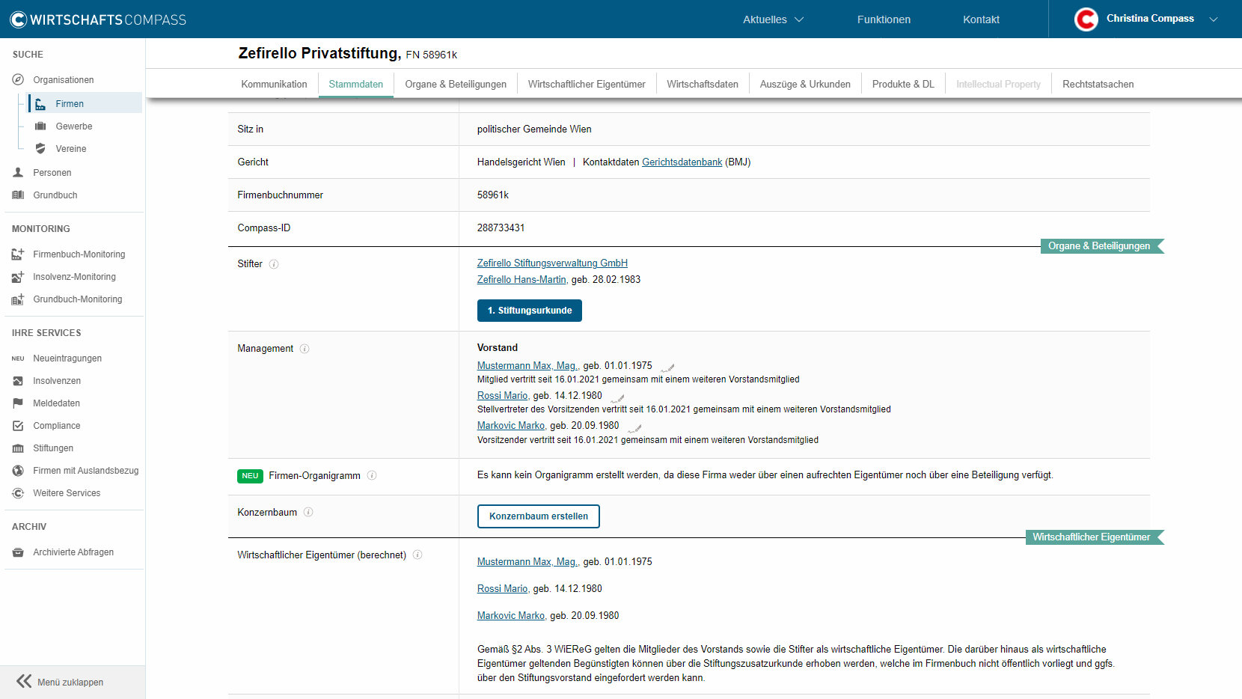Select the Firmen factory icon
The width and height of the screenshot is (1242, 699).
click(40, 104)
